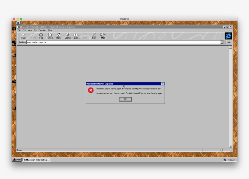Open the Search toolbar button
The width and height of the screenshot is (249, 179).
click(x=68, y=36)
